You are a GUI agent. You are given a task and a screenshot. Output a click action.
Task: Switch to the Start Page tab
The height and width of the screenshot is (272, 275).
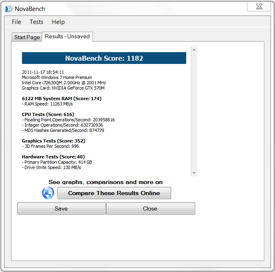click(27, 37)
